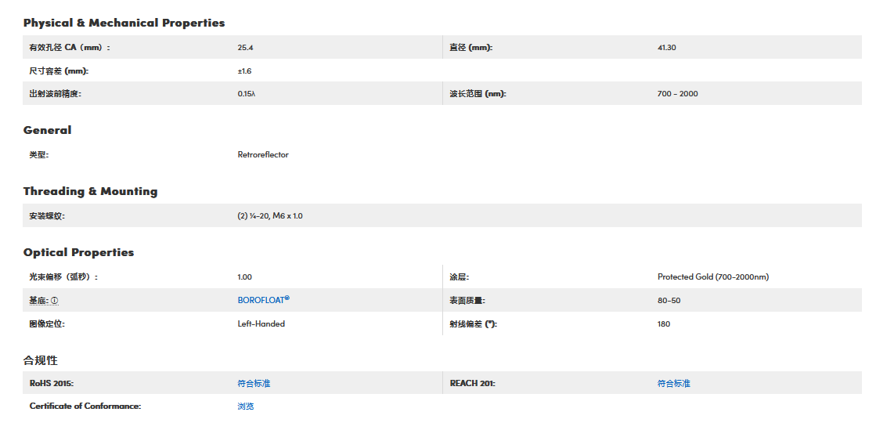
Task: Click the Left-Handed image orientation value
Action: 261,323
